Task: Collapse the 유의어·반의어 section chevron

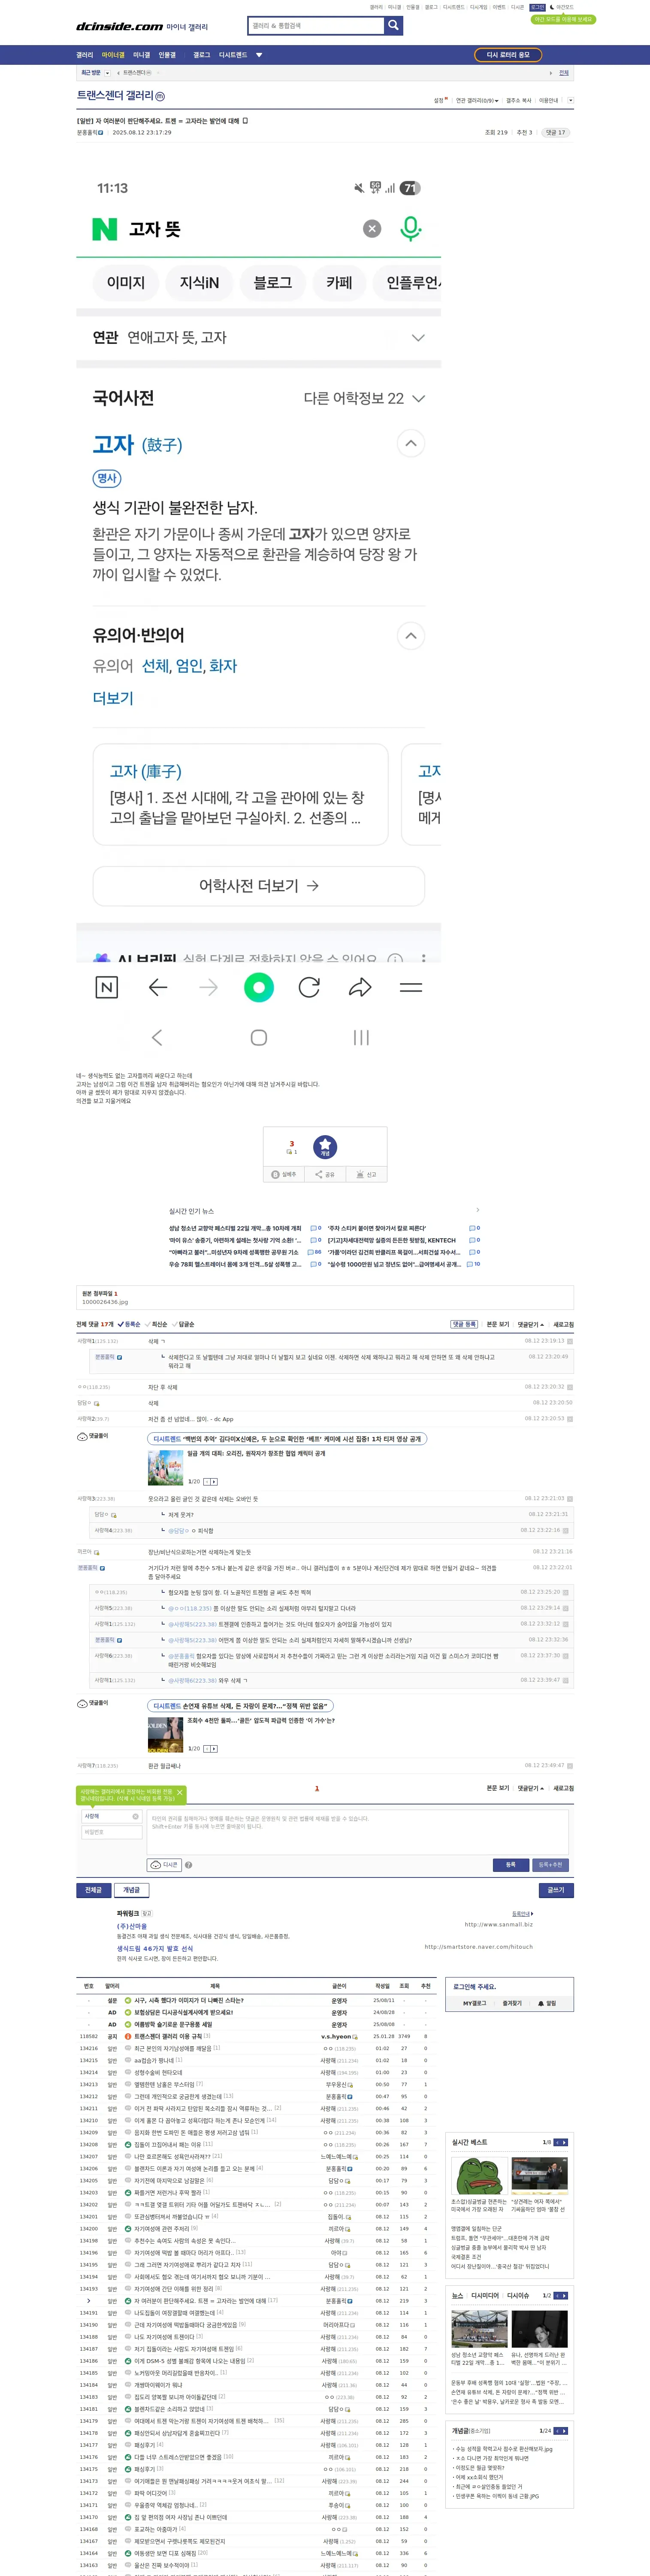Action: 411,636
